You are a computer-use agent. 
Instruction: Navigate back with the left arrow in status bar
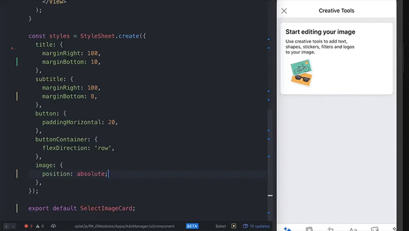(7, 226)
